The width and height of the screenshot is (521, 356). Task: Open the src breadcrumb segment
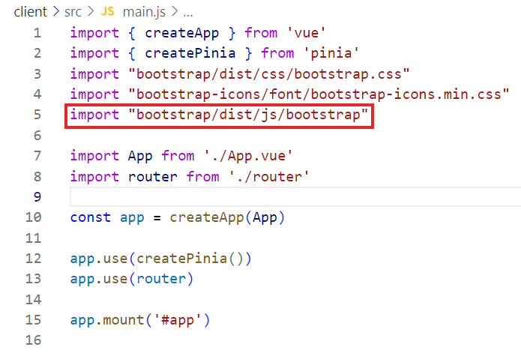click(x=73, y=13)
